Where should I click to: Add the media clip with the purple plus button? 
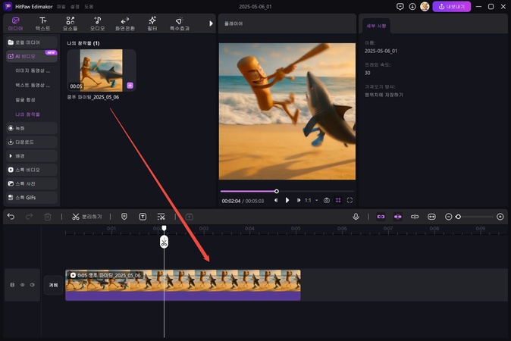[x=130, y=86]
